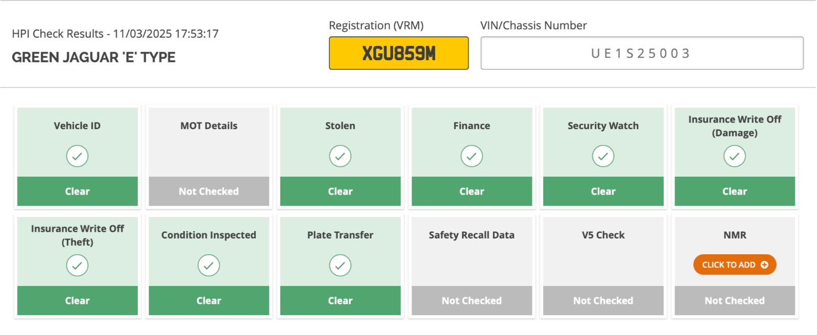Click the Security Watch Clear status bar
This screenshot has height=335, width=817.
(x=603, y=192)
